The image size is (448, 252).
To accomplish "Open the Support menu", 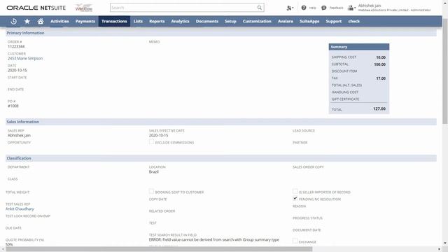I will [x=334, y=21].
